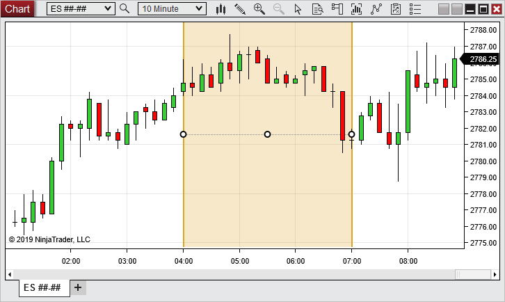
Task: Click the instrument search magnifier icon
Action: tap(125, 9)
